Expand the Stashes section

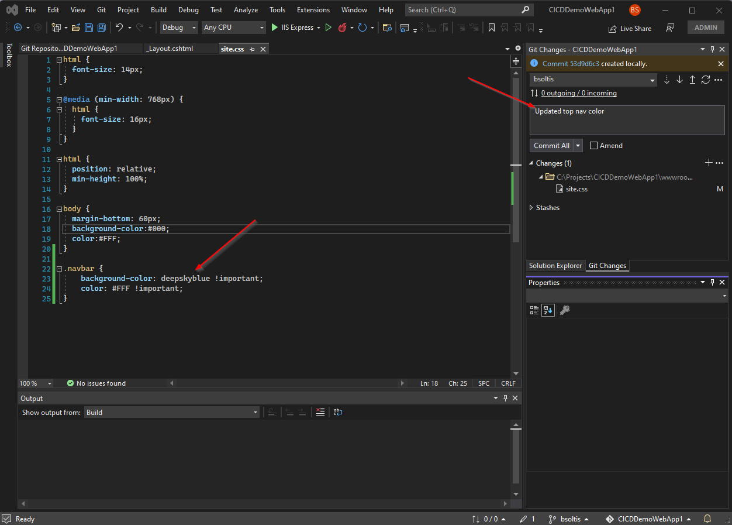pos(531,208)
